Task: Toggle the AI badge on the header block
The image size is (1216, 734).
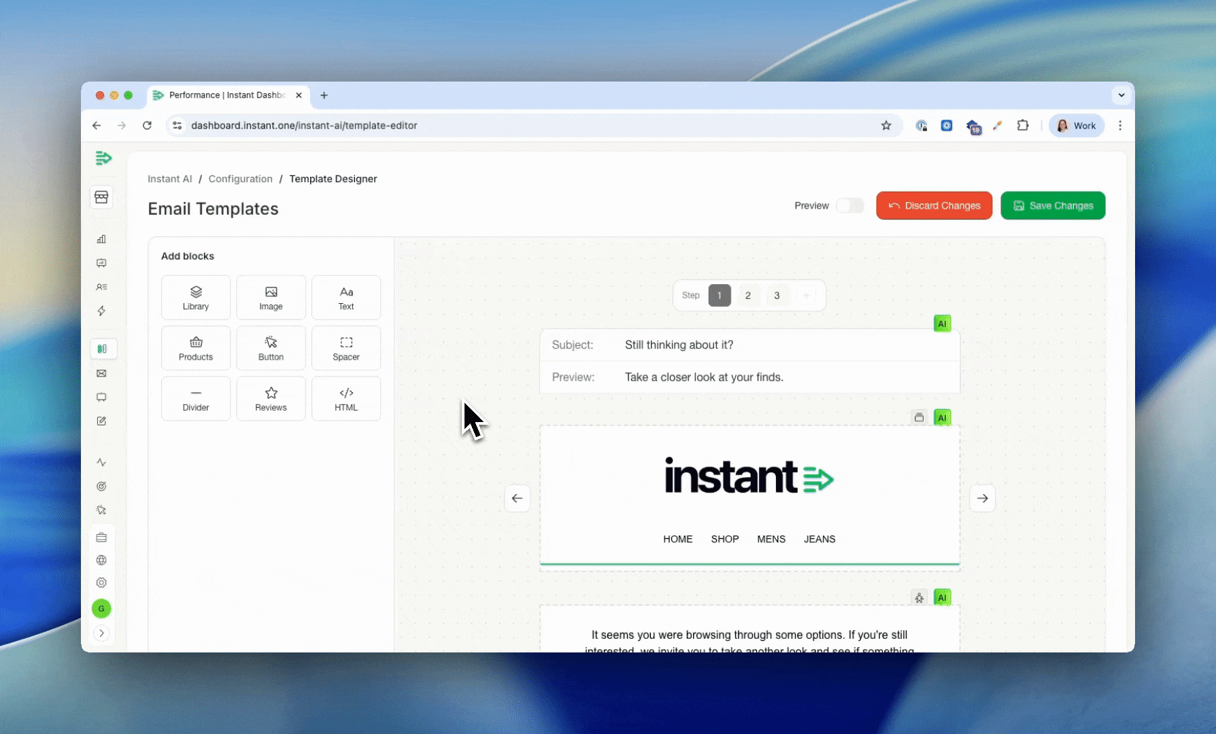Action: coord(942,417)
